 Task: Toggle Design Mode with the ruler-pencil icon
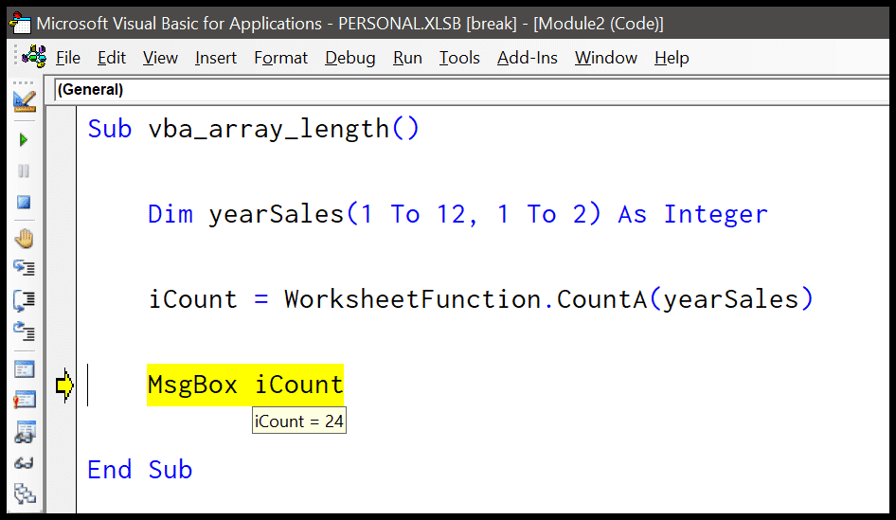(25, 101)
